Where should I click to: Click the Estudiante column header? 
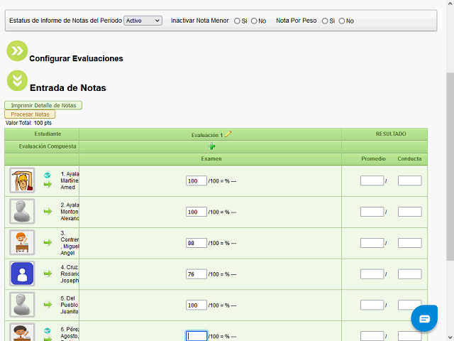click(48, 134)
